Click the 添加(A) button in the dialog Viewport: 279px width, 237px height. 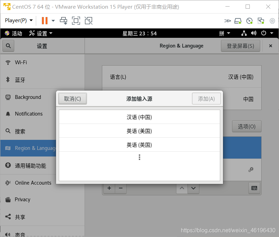[x=206, y=99]
